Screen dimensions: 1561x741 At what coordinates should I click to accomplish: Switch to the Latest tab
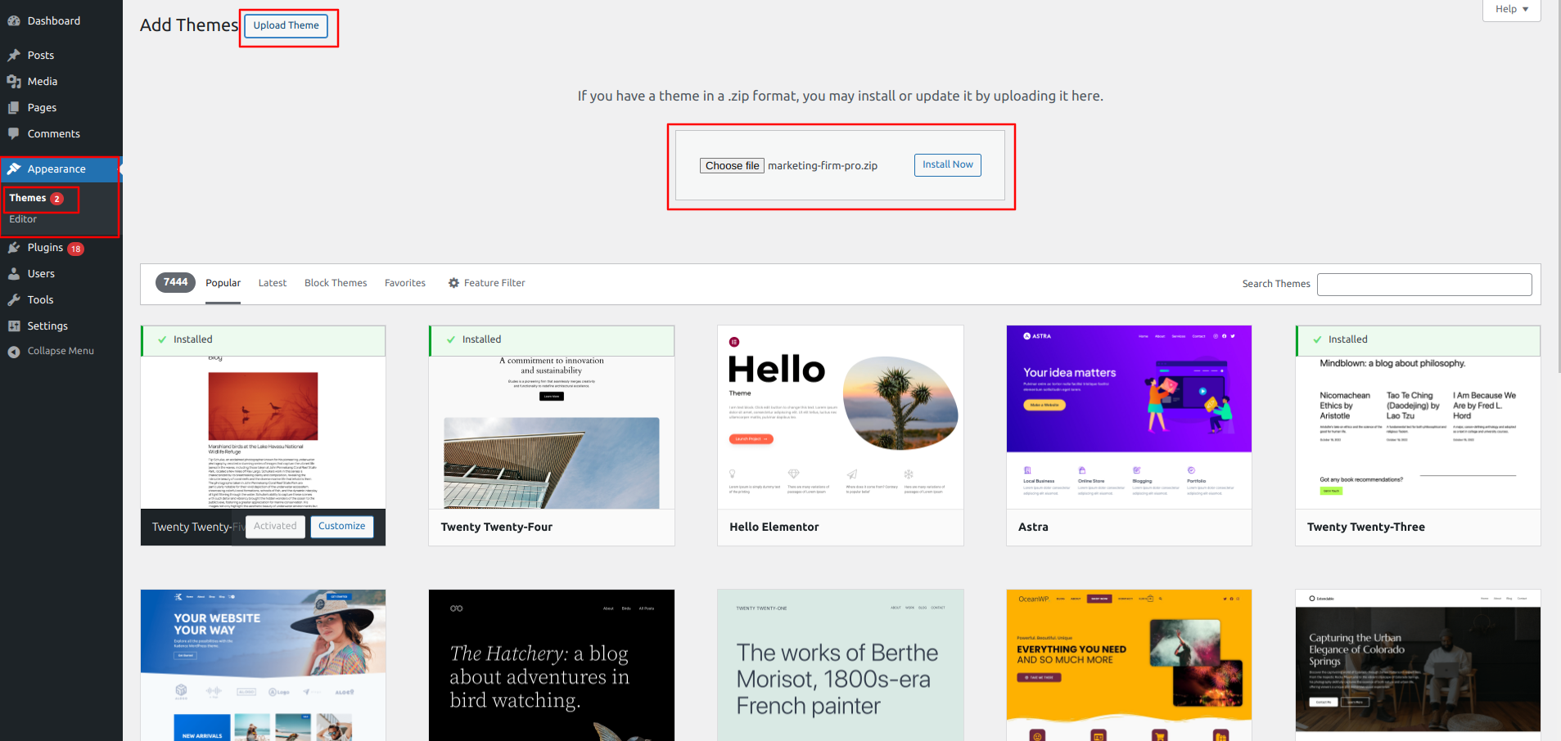(273, 283)
